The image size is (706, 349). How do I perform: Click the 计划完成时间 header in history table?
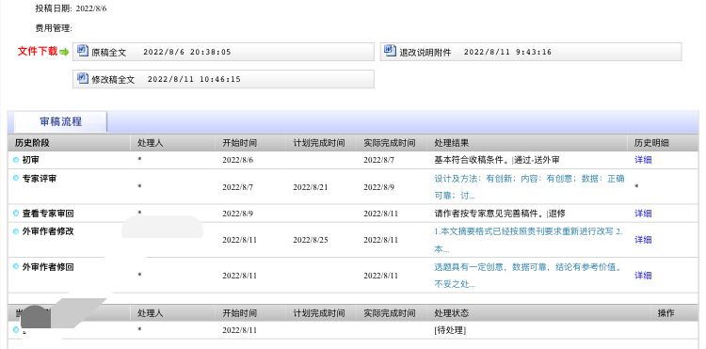tap(319, 143)
